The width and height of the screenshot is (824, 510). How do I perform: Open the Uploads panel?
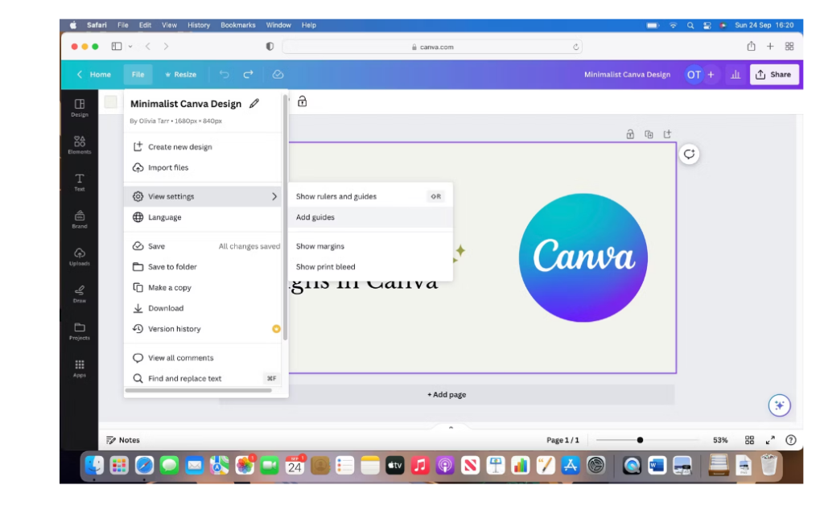pos(80,257)
